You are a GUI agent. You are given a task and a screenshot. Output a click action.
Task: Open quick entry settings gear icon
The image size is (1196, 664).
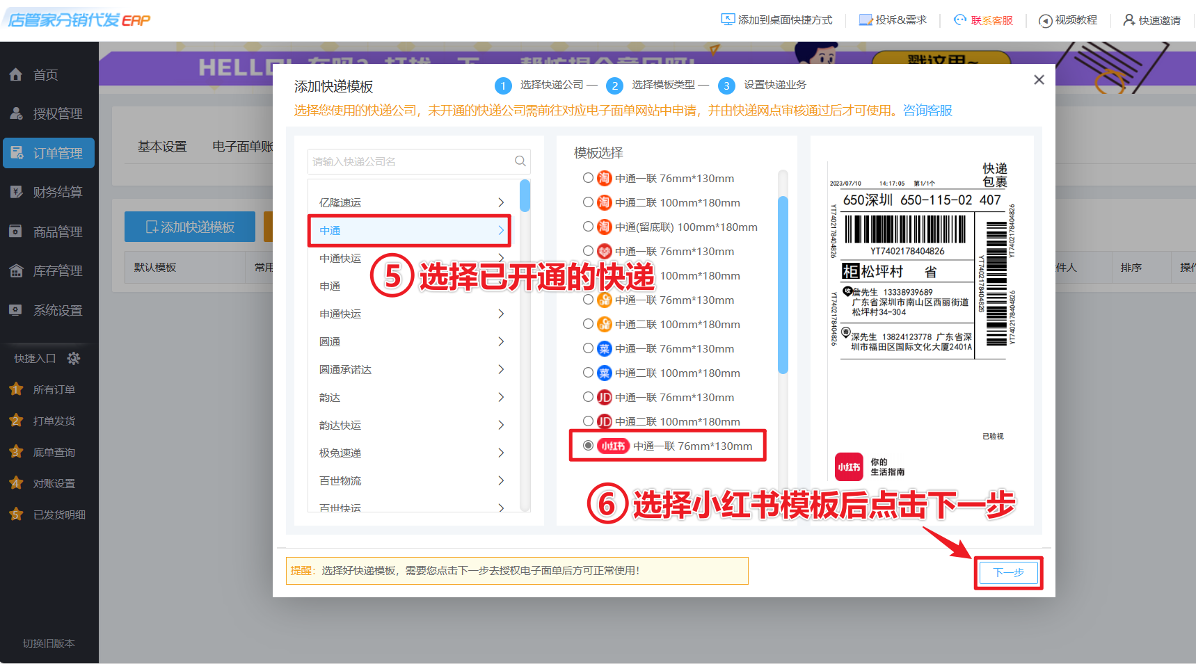[74, 358]
